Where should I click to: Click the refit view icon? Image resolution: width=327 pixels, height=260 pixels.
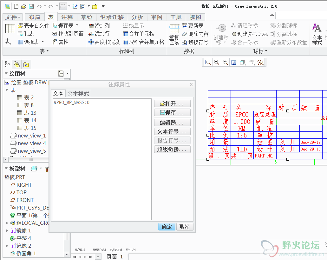pos(208,63)
